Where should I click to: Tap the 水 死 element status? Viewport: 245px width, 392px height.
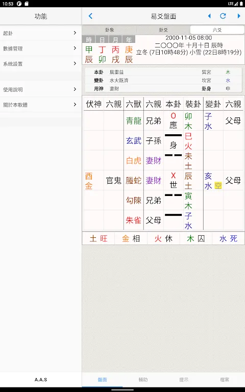tap(228, 238)
